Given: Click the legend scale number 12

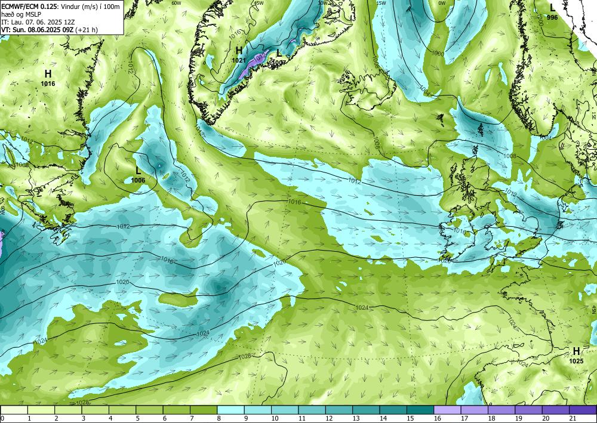Looking at the screenshot, I should (x=328, y=418).
